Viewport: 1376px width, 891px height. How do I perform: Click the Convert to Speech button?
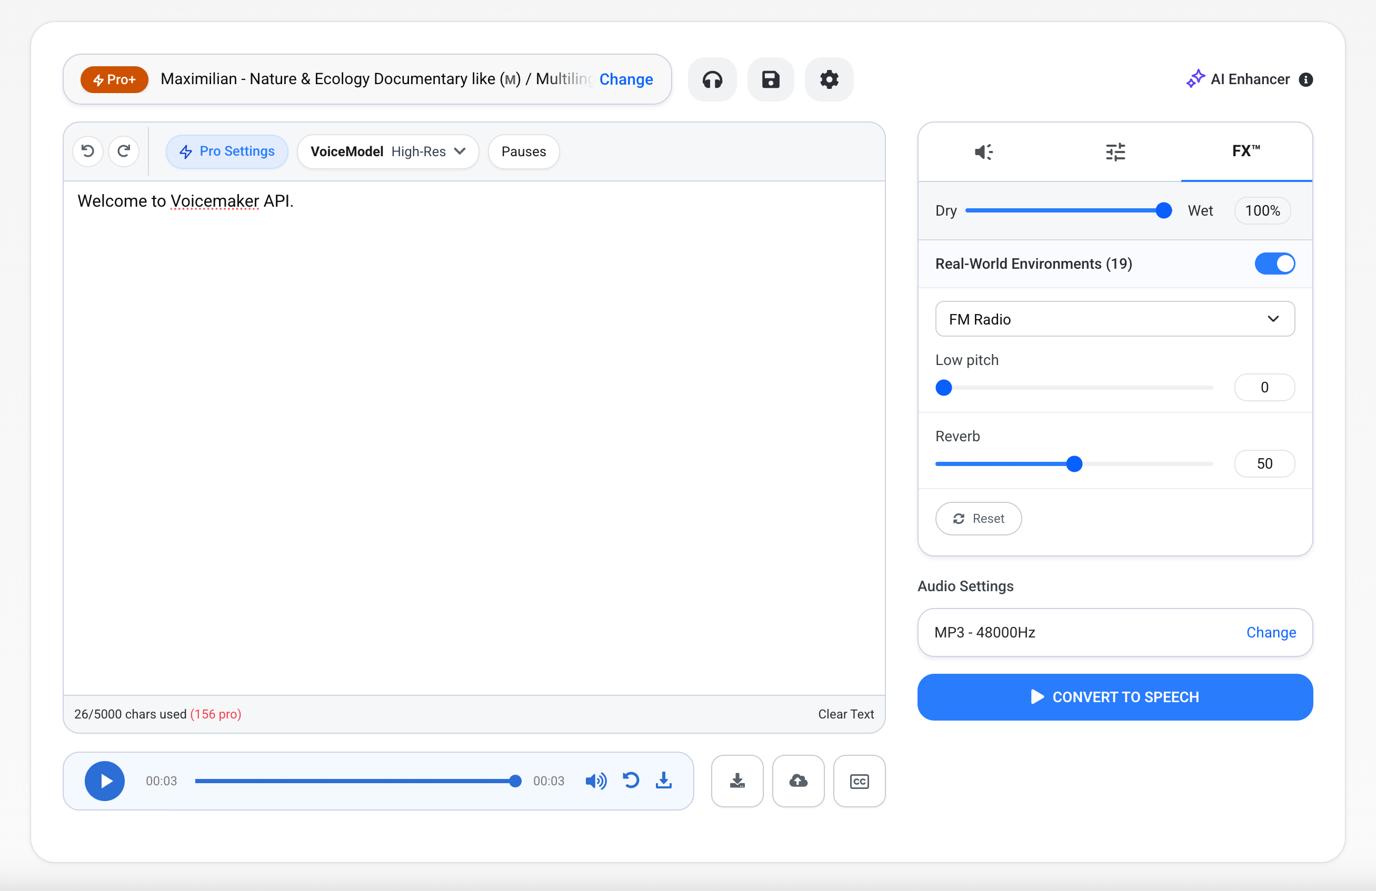1114,697
